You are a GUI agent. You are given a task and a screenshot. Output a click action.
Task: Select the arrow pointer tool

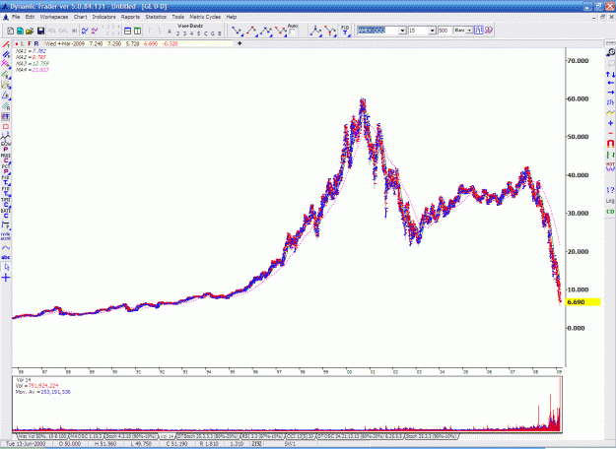click(6, 267)
